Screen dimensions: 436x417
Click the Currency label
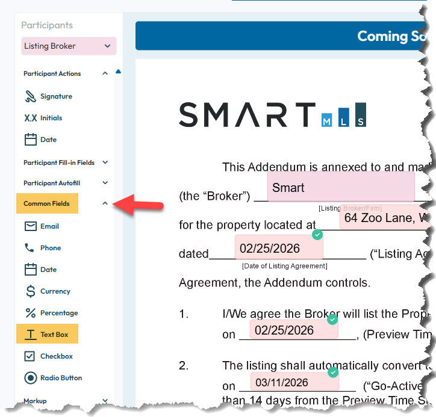coord(55,291)
